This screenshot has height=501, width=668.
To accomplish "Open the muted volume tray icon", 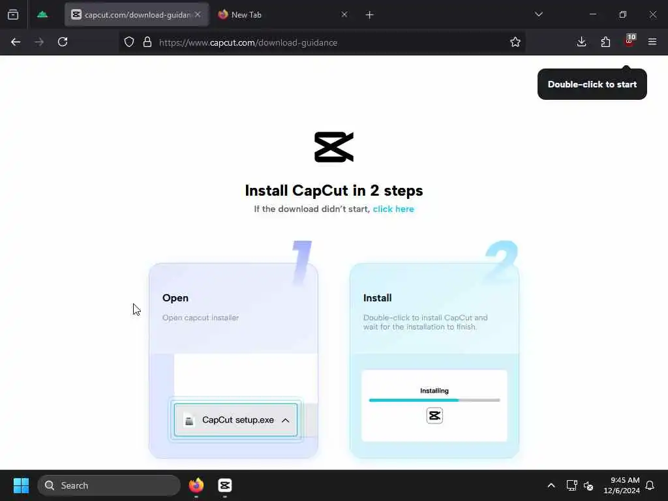I will point(588,485).
